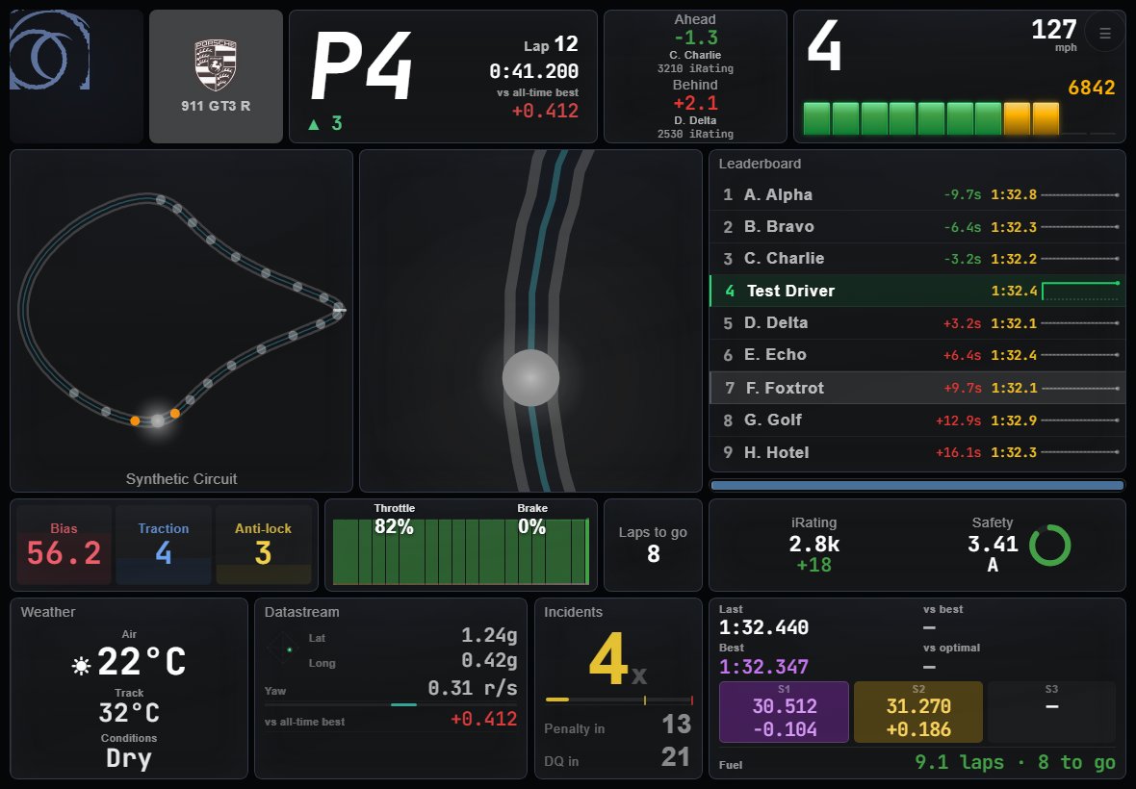Viewport: 1136px width, 789px height.
Task: Click the Laps to go 8 tile
Action: (x=653, y=545)
